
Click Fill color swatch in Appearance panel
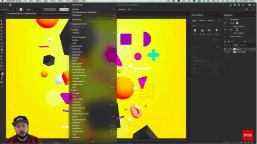[x=237, y=30]
